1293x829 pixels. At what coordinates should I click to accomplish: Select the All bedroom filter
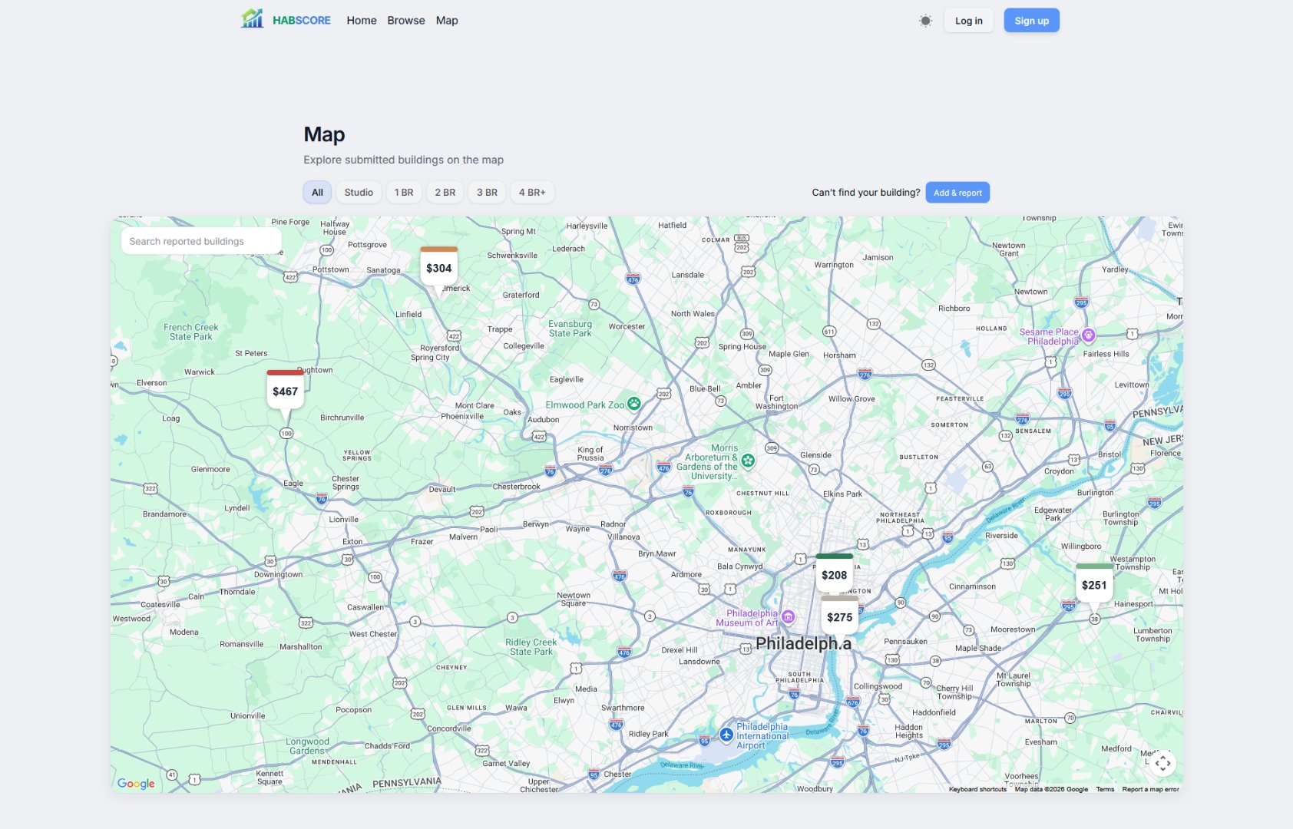click(x=317, y=193)
